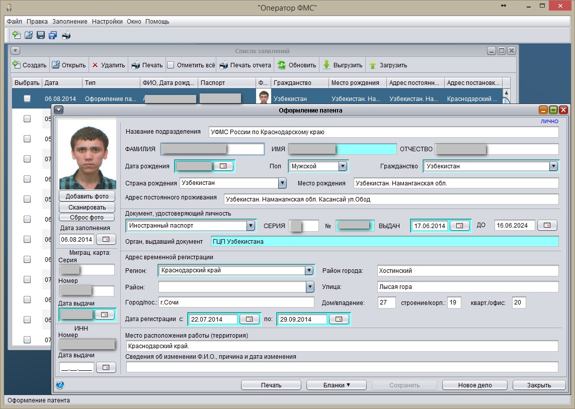Click Обновить refresh icon in list toolbar

(x=282, y=65)
